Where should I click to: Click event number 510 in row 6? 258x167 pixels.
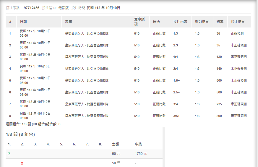point(137,92)
